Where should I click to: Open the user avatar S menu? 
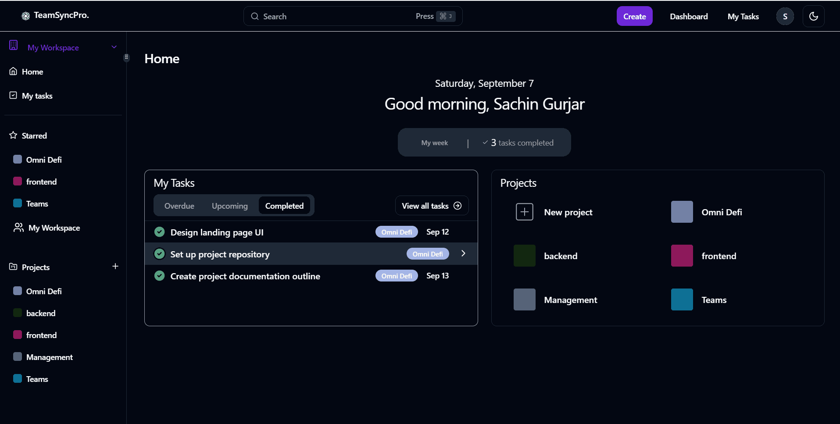tap(785, 16)
